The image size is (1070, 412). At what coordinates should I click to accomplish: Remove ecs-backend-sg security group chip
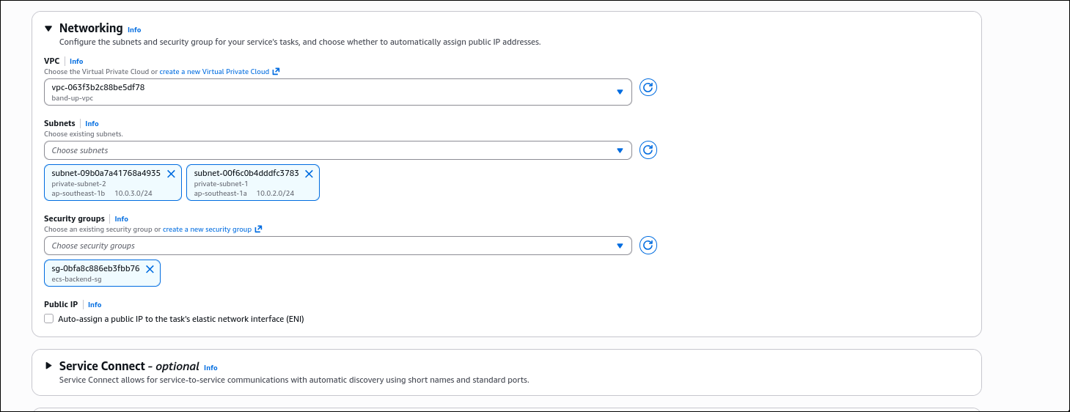[x=150, y=269]
